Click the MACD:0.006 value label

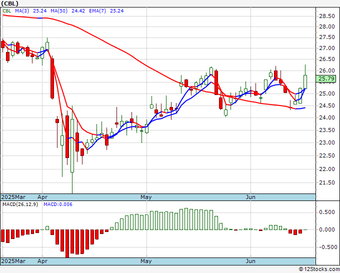pyautogui.click(x=58, y=204)
